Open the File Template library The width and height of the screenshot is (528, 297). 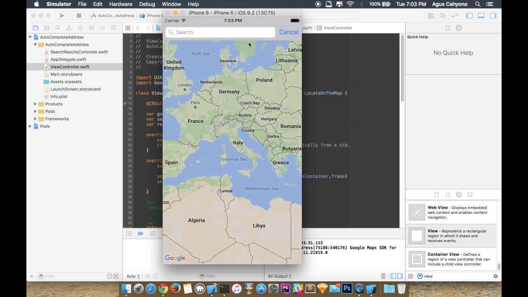(437, 195)
